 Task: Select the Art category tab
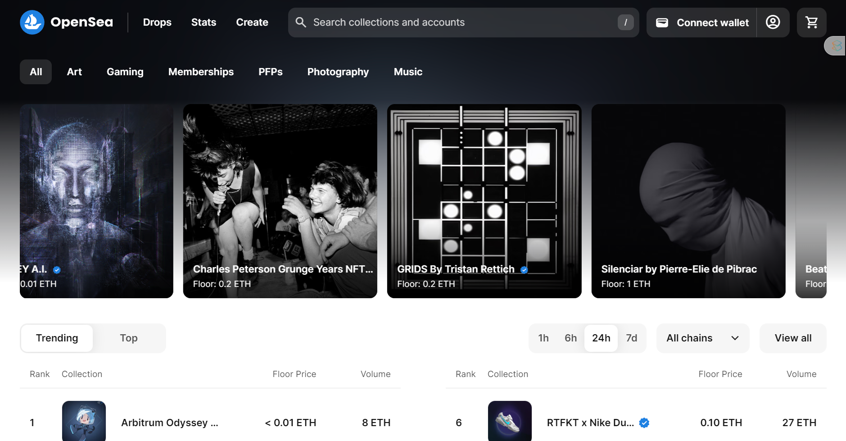(74, 72)
